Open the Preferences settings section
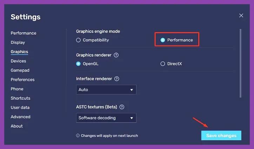Screen dimensions: 254x149 click(x=22, y=80)
